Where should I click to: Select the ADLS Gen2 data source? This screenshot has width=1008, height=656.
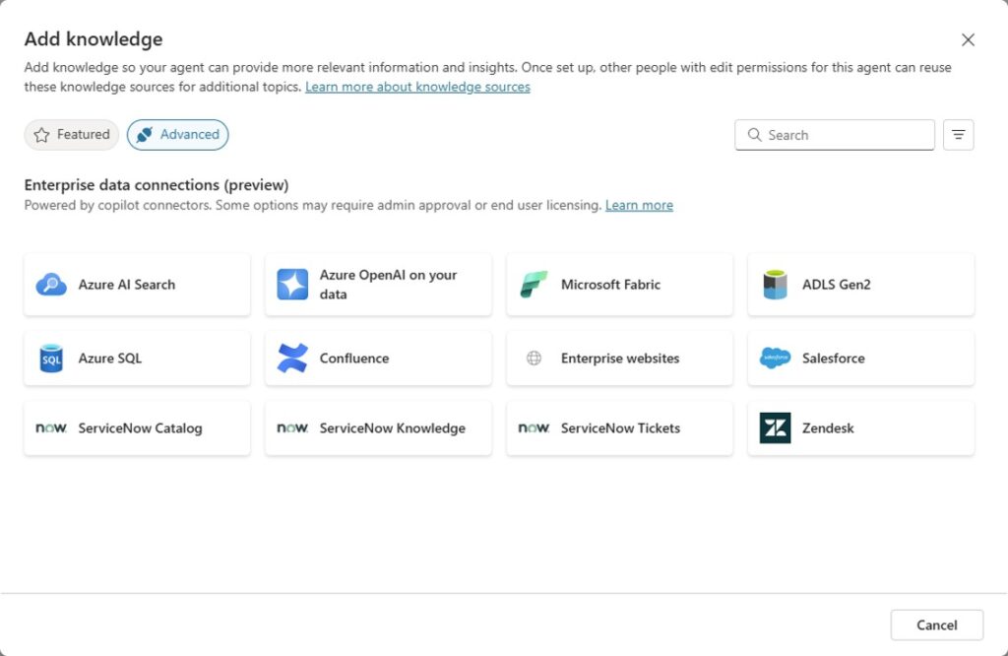tap(860, 285)
